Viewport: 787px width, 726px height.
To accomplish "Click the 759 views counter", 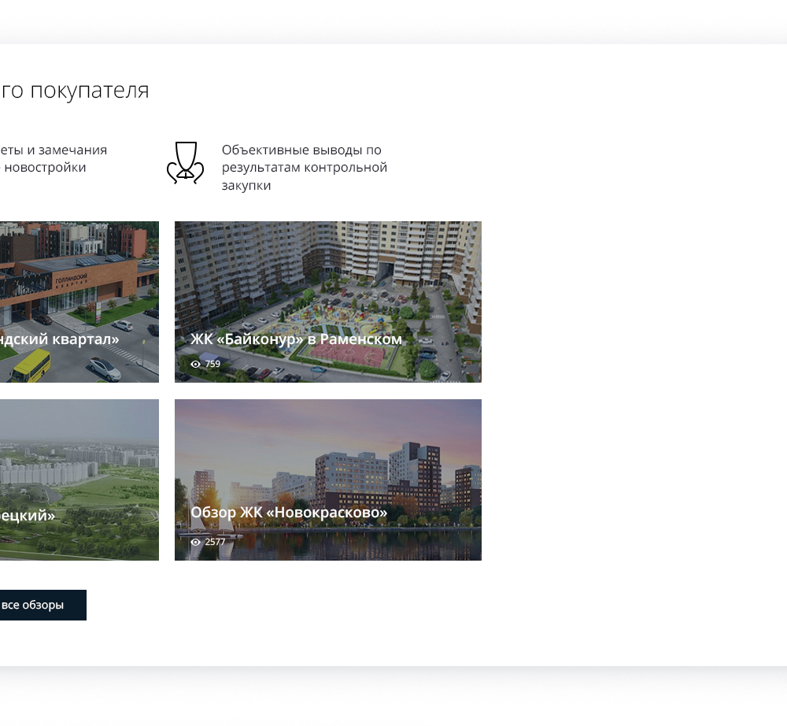I will pos(212,364).
